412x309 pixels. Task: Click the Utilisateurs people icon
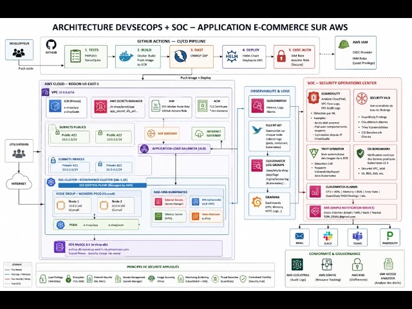(19, 153)
